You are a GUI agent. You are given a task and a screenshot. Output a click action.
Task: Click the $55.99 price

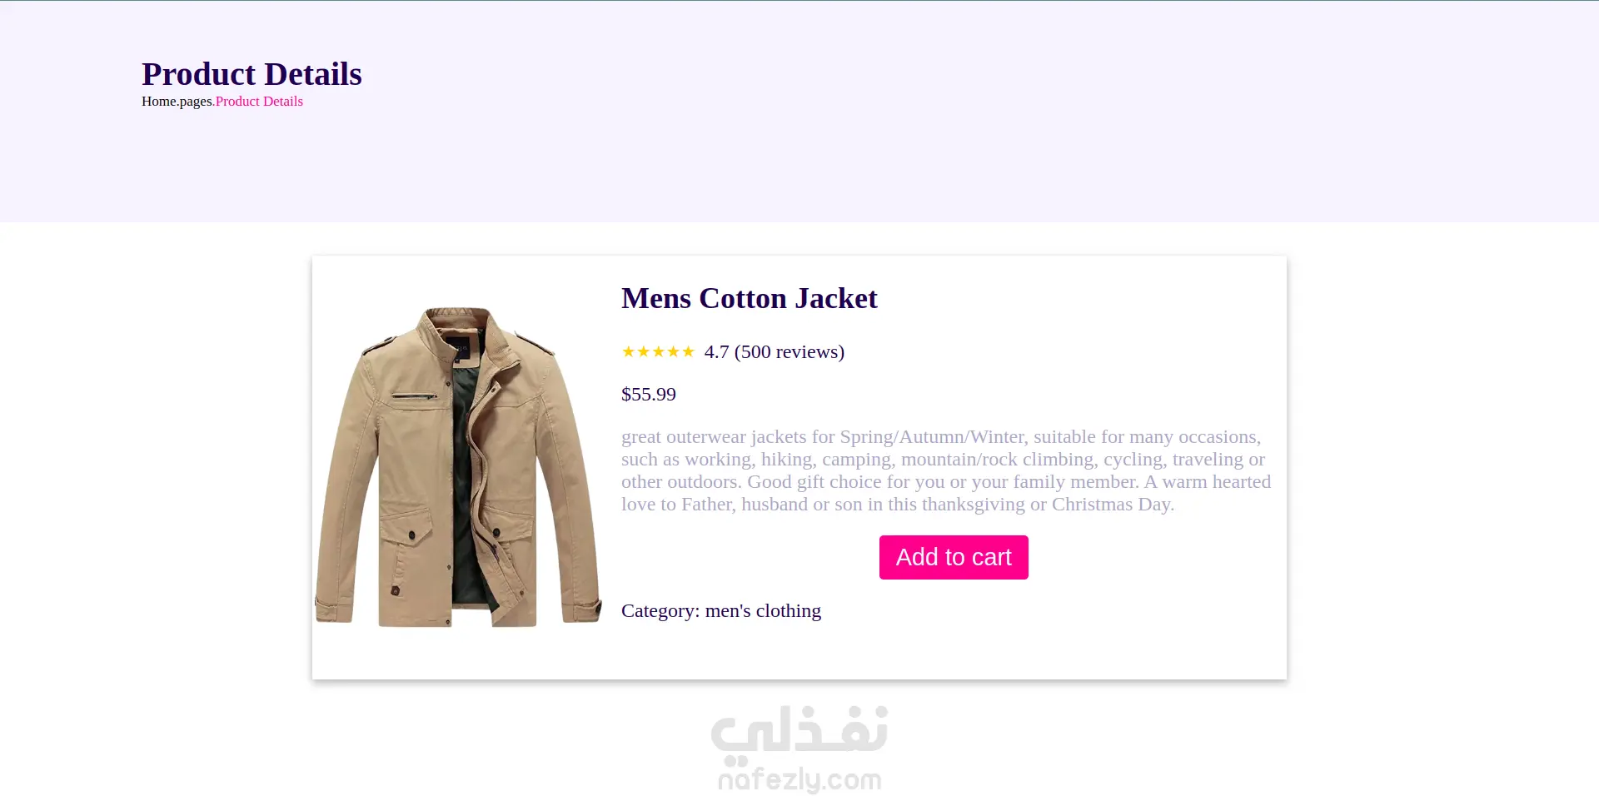coord(649,395)
